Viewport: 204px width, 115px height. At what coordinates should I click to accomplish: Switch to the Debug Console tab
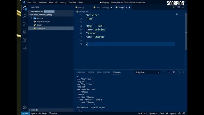point(103,72)
